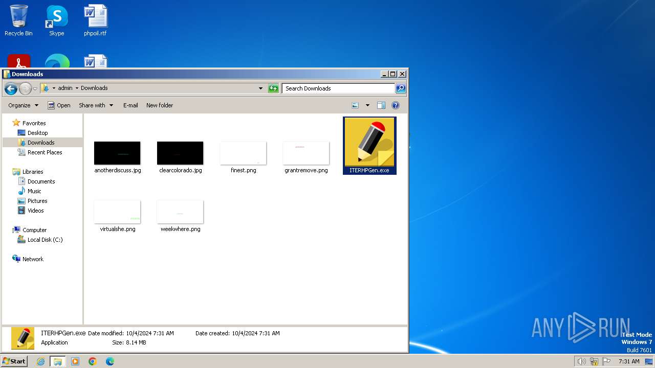Select Favorites in the navigation pane

34,123
